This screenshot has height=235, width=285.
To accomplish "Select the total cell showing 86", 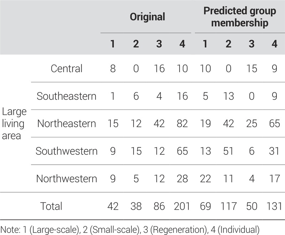I will [x=159, y=206].
